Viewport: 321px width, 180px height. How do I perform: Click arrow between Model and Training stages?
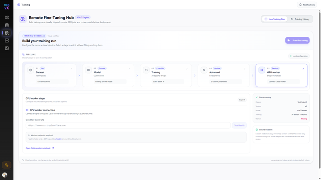pos(137,76)
